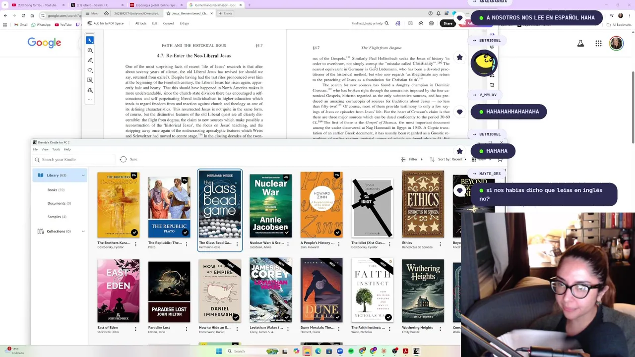Open options menu for Ethics
The height and width of the screenshot is (357, 635).
tap(440, 244)
